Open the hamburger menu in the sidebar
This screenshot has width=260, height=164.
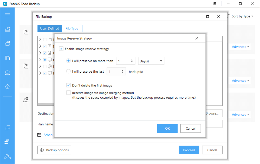click(x=7, y=15)
